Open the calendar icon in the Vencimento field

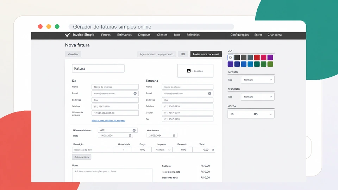click(174, 135)
